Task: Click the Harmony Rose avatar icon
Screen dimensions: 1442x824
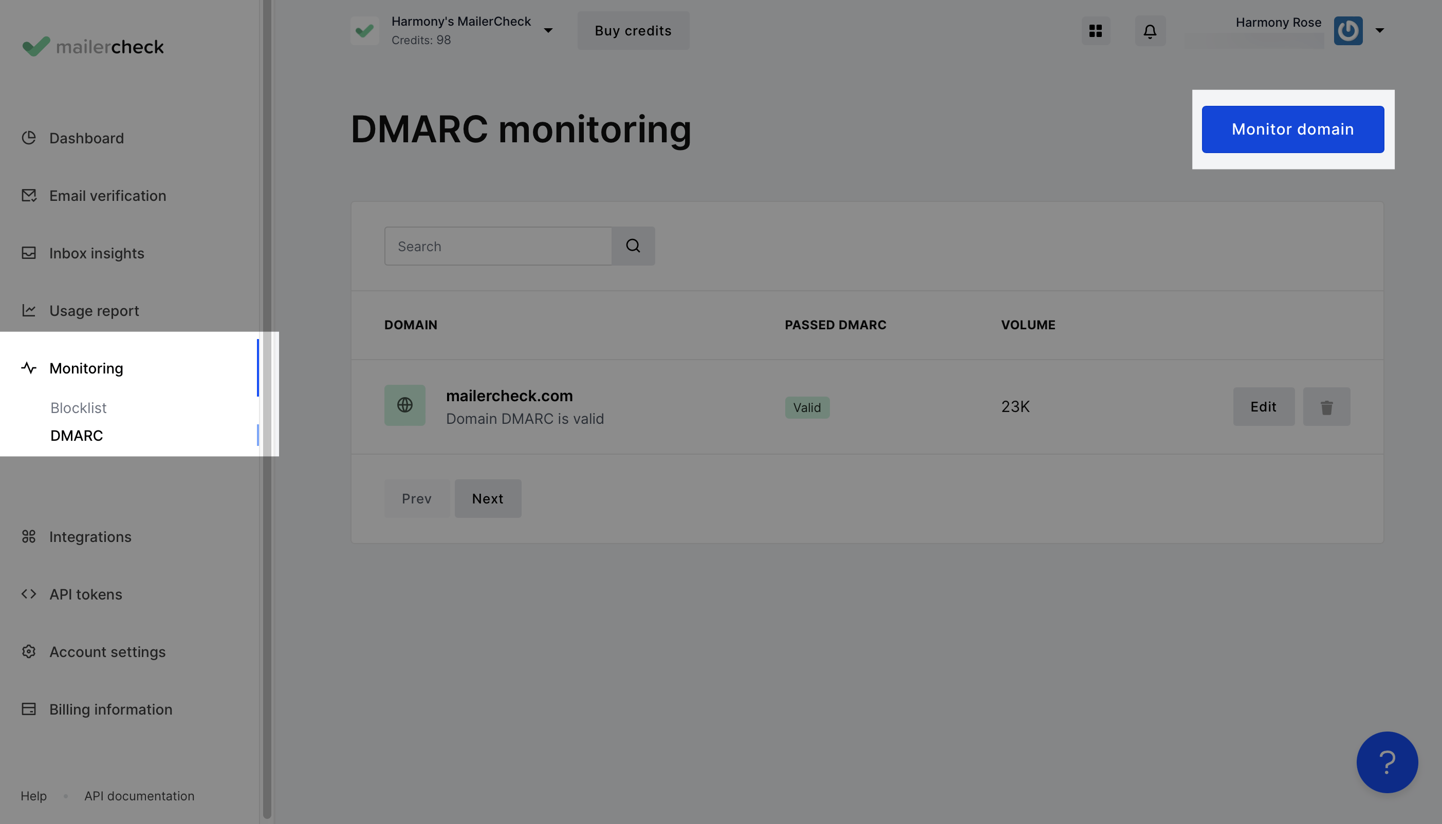Action: [x=1348, y=30]
